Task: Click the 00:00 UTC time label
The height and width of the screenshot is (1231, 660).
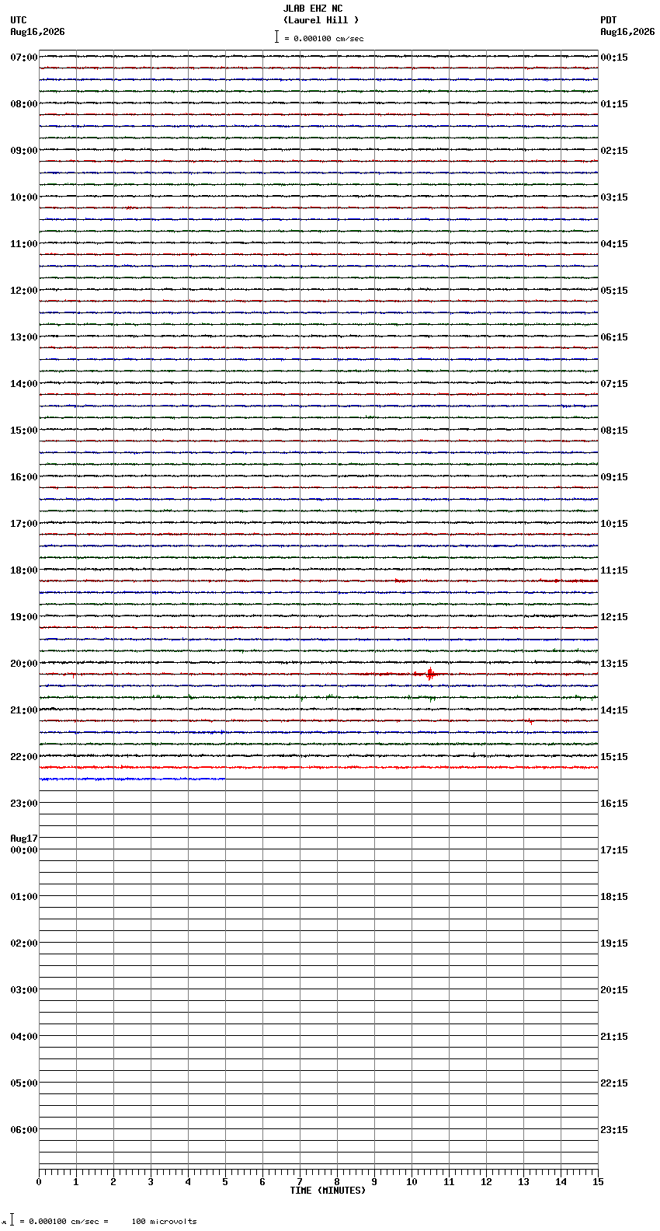Action: [x=24, y=850]
